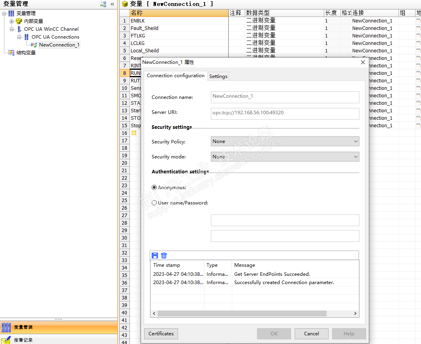Click the log scroll left arrow
This screenshot has width=421, height=344.
point(154,313)
